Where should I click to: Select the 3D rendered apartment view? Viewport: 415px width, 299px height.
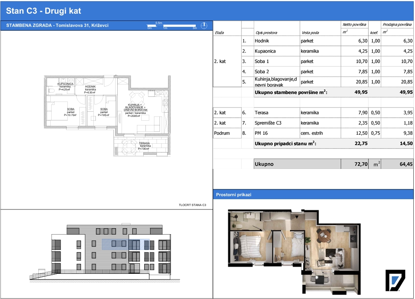[294, 252]
